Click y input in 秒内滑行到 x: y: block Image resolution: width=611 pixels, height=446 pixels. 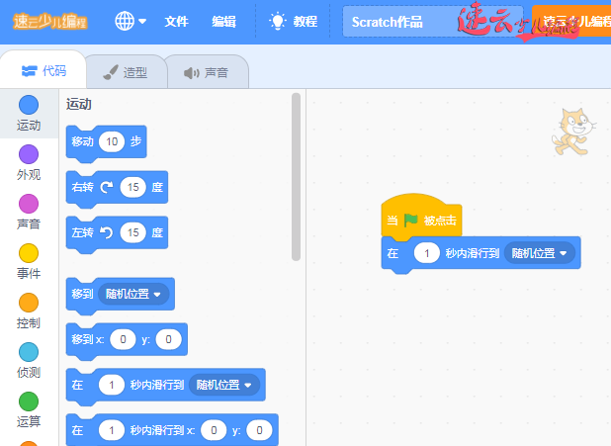pyautogui.click(x=259, y=430)
